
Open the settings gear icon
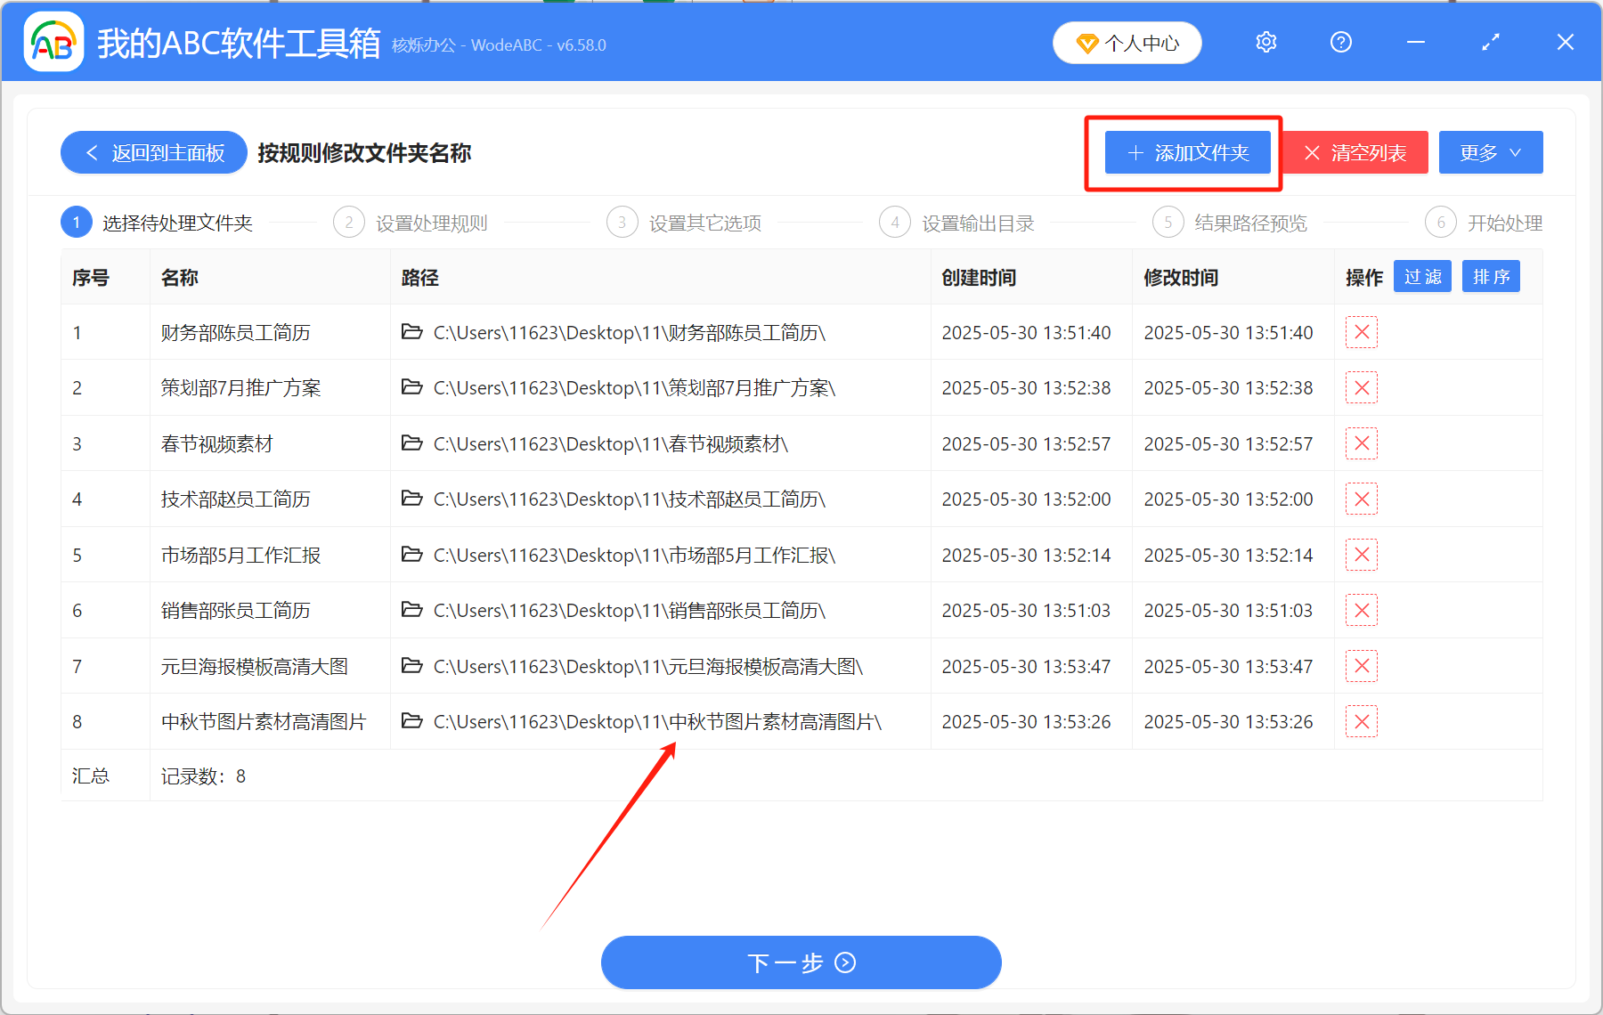pyautogui.click(x=1265, y=42)
